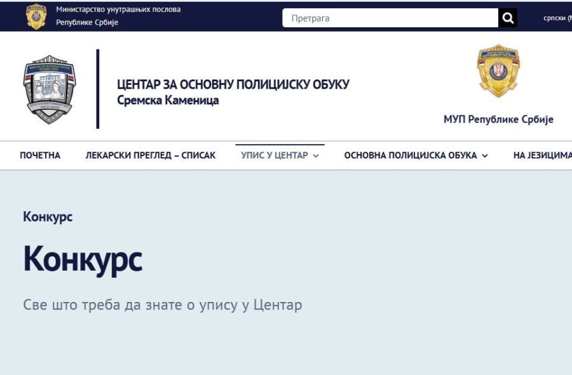The width and height of the screenshot is (572, 375).
Task: Click ЦЕНТАР ЗА ОСНОВНУ ПОЛИЦИЈСКУ ОБУКУ title
Action: click(x=233, y=84)
